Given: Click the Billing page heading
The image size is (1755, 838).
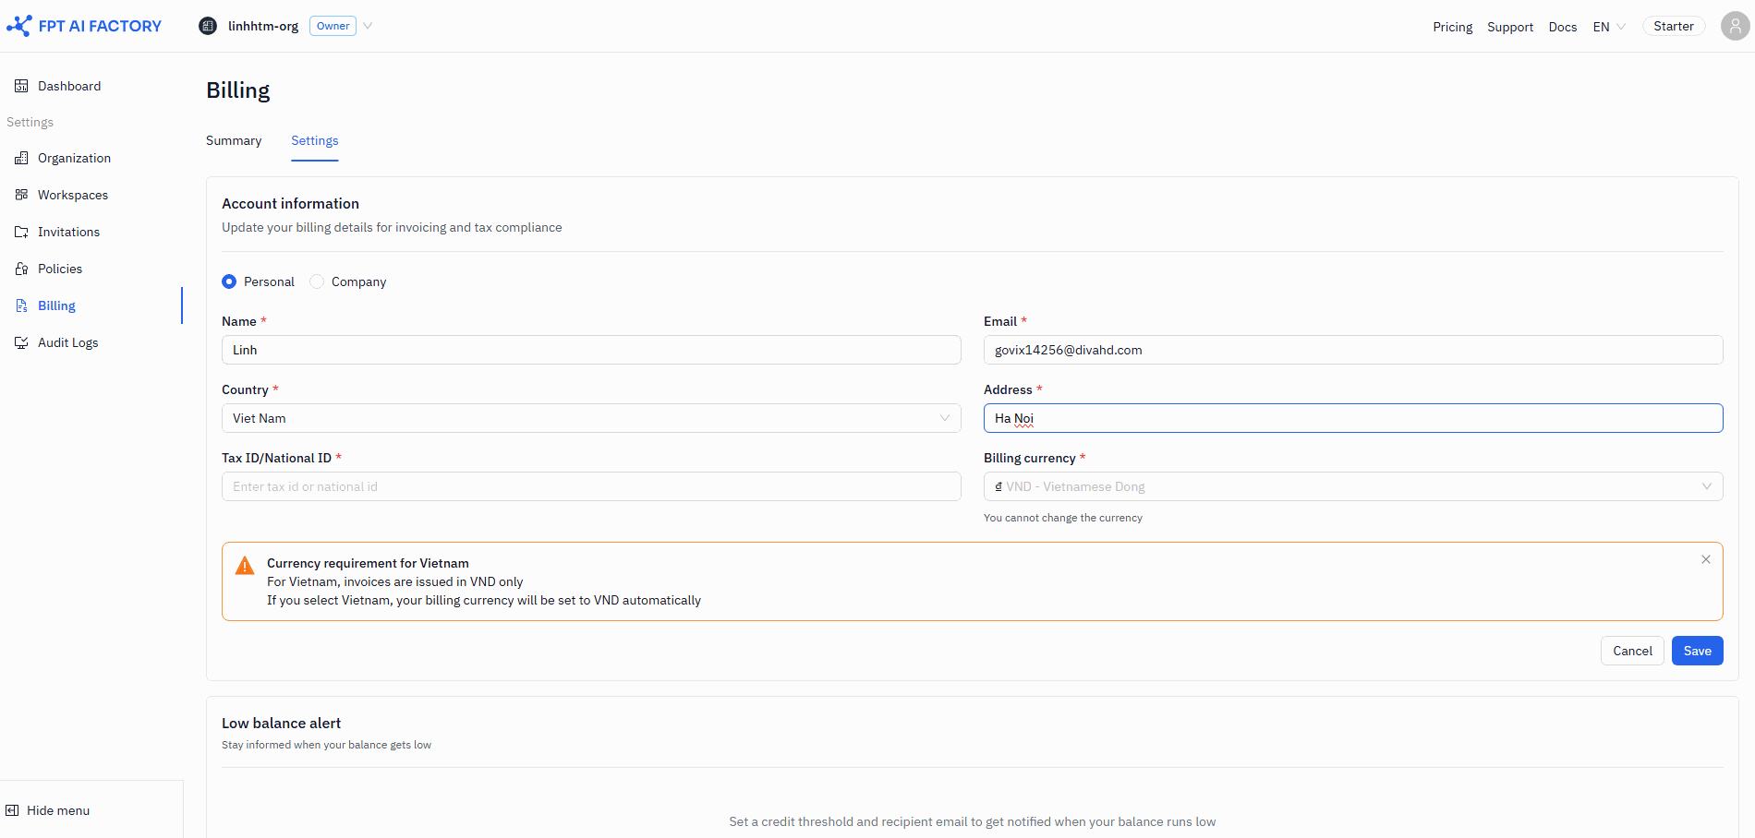Looking at the screenshot, I should (238, 90).
